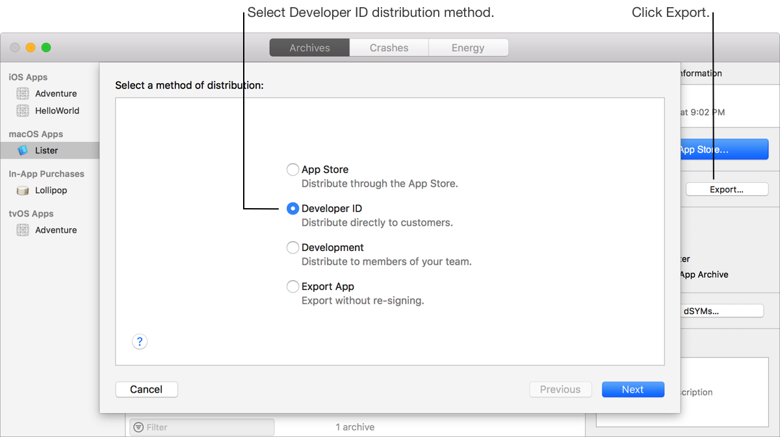
Task: Click the dSYMs… button
Action: click(x=721, y=311)
